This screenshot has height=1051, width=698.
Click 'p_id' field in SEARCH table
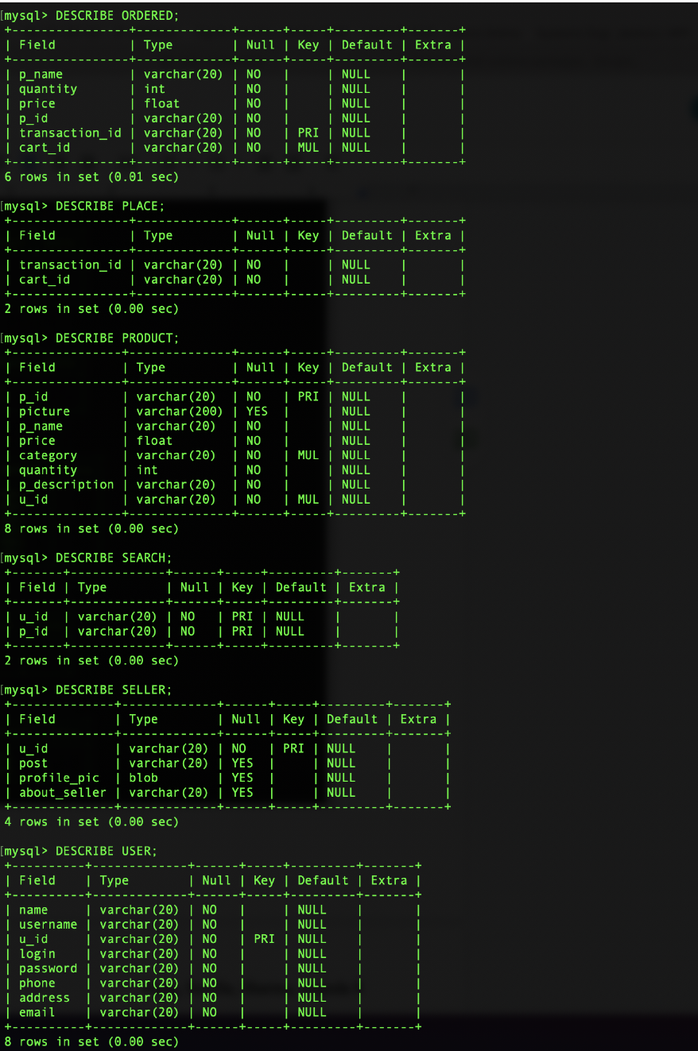(x=33, y=631)
